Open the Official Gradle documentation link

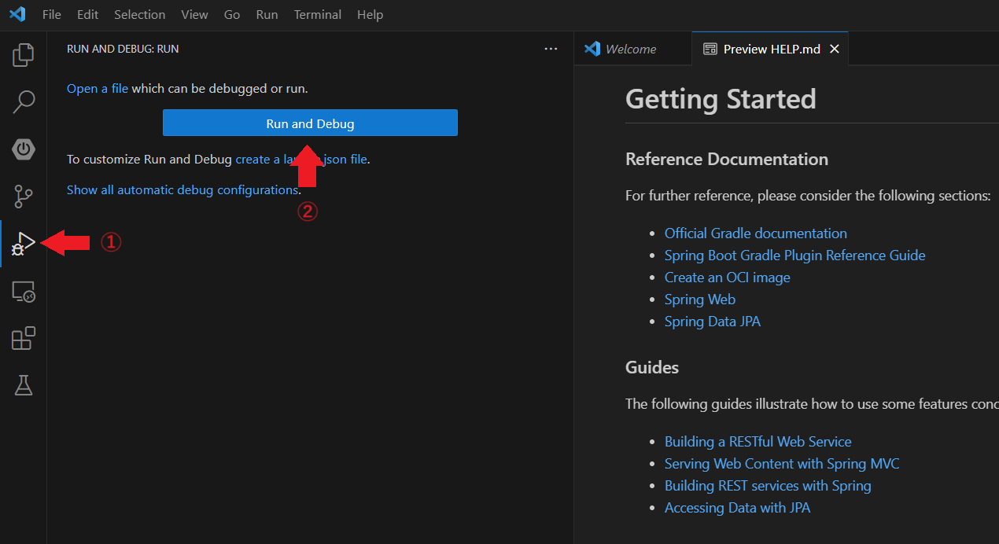click(x=755, y=233)
